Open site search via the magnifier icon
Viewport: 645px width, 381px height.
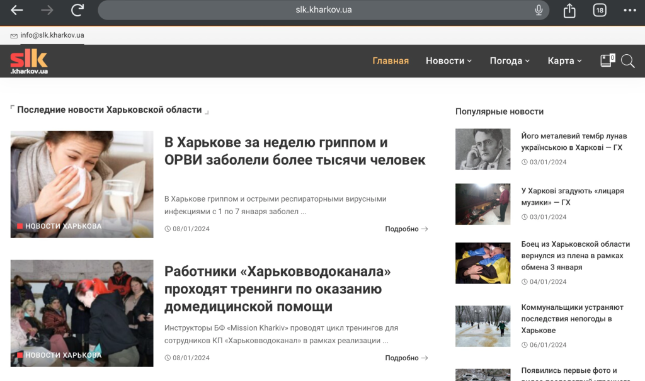click(x=628, y=60)
